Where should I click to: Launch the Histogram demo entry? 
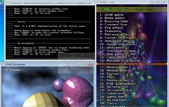tap(116, 41)
